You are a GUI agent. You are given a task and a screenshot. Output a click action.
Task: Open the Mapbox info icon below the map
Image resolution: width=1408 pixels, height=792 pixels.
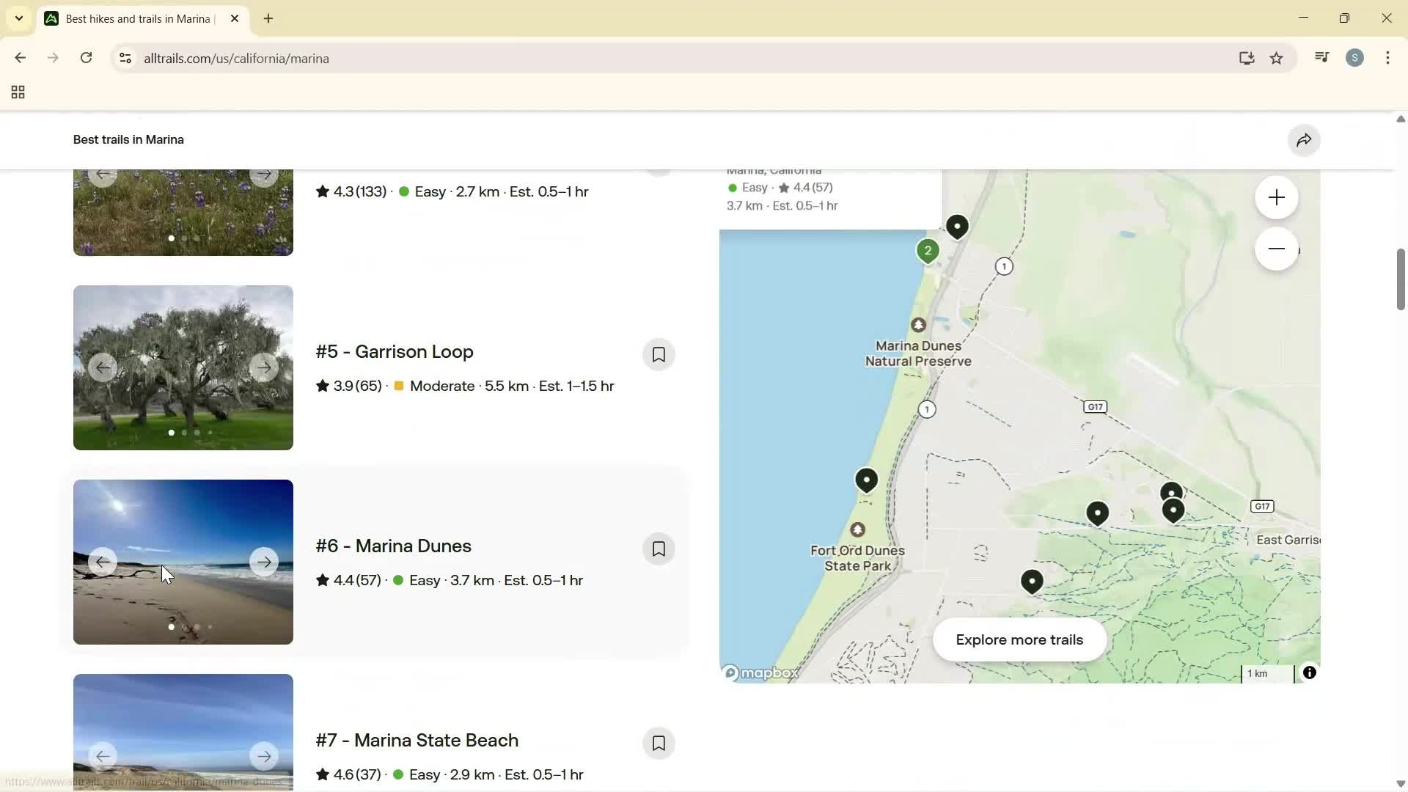point(1310,672)
